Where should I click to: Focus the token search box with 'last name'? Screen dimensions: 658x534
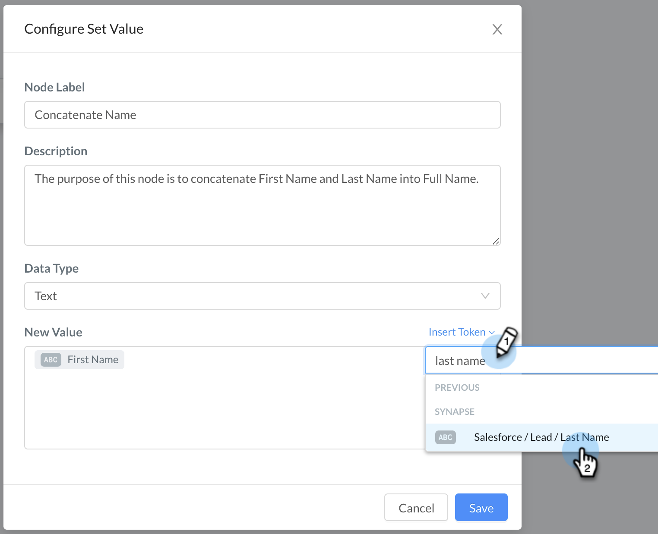coord(541,360)
